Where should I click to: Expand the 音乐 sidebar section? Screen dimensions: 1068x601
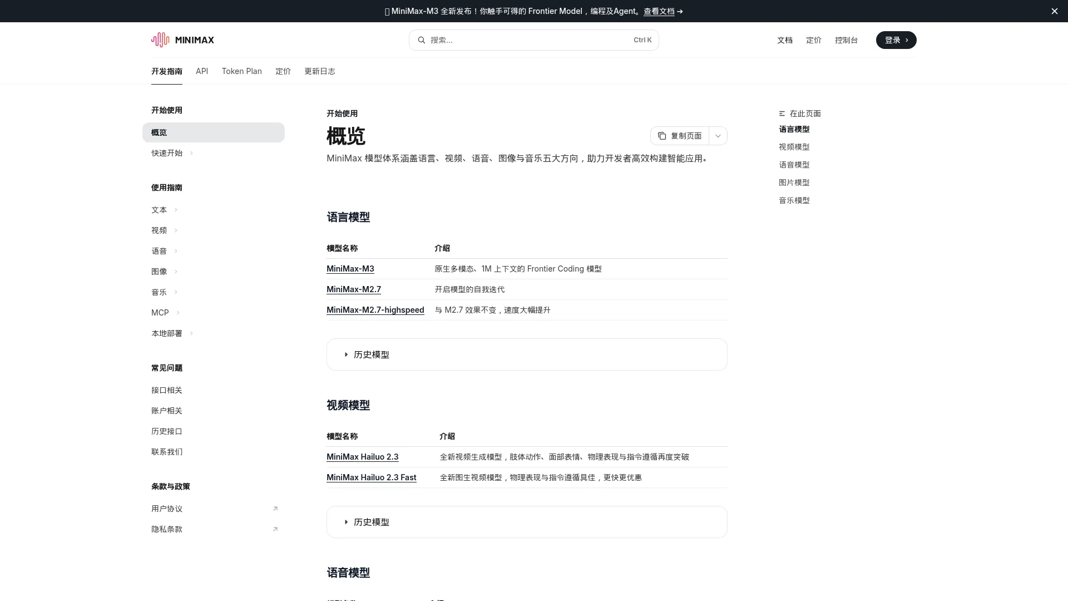pyautogui.click(x=176, y=292)
